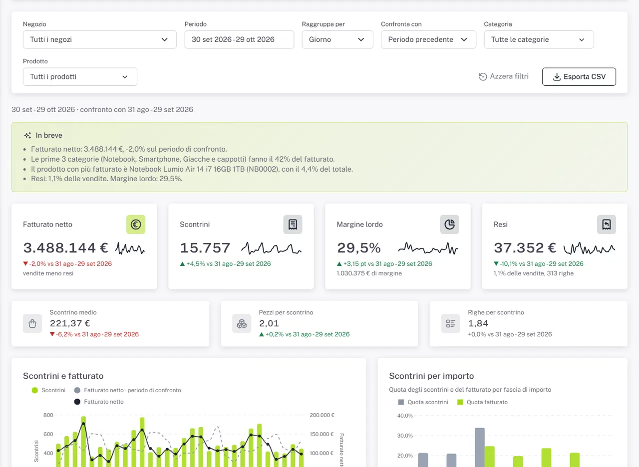
Task: Click the 2,01 pieces per receipt value
Action: [269, 323]
